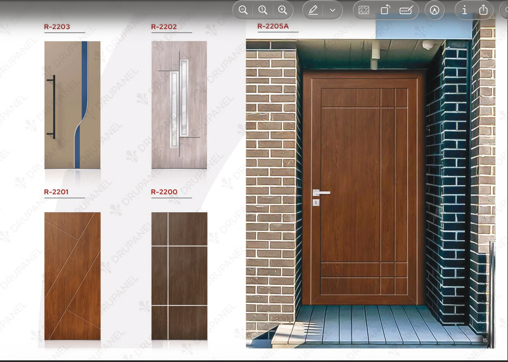508x362 pixels.
Task: Select the highlight pen tool
Action: pos(313,10)
